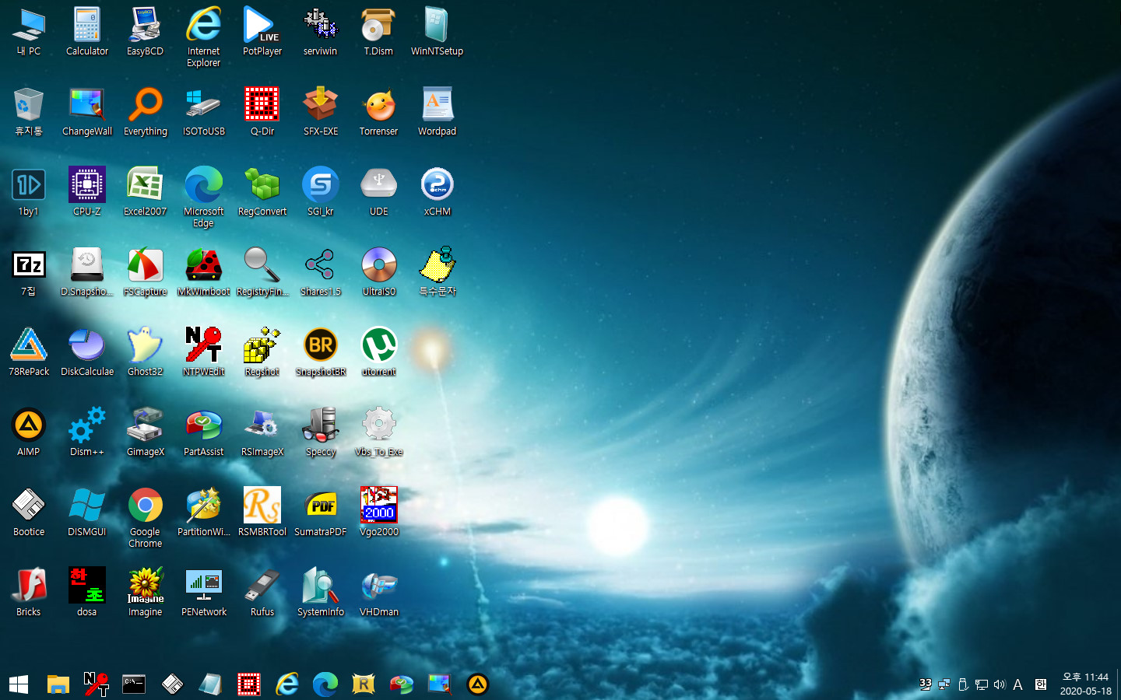Open xCHM viewer icon
This screenshot has width=1121, height=700.
[438, 192]
